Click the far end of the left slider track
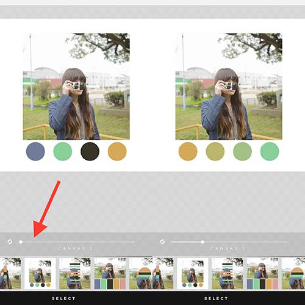The width and height of the screenshot is (305, 305). [133, 242]
